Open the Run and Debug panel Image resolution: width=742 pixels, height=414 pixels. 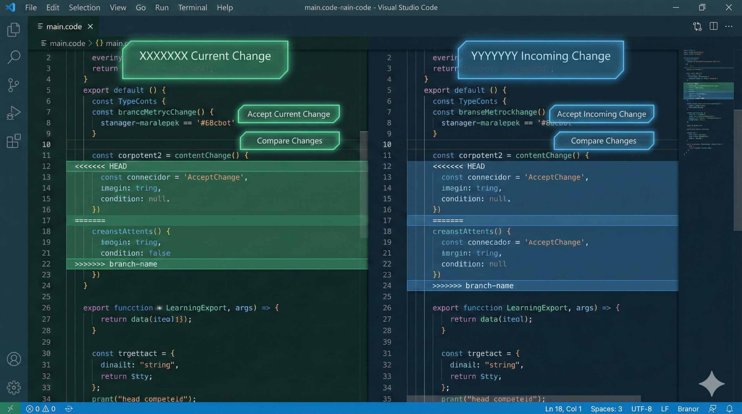(x=13, y=112)
